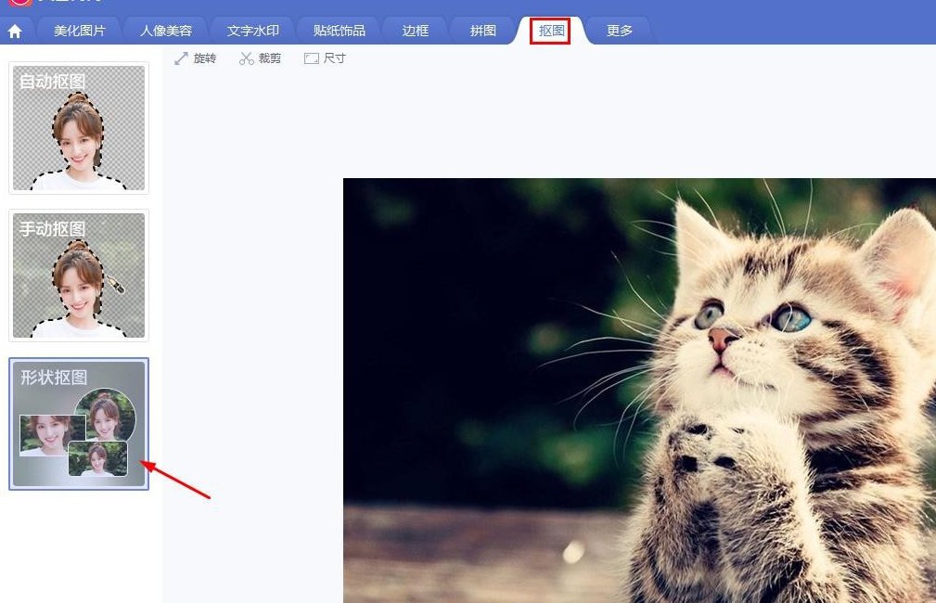The width and height of the screenshot is (936, 603).
Task: Select the 边框 tab
Action: pyautogui.click(x=414, y=30)
